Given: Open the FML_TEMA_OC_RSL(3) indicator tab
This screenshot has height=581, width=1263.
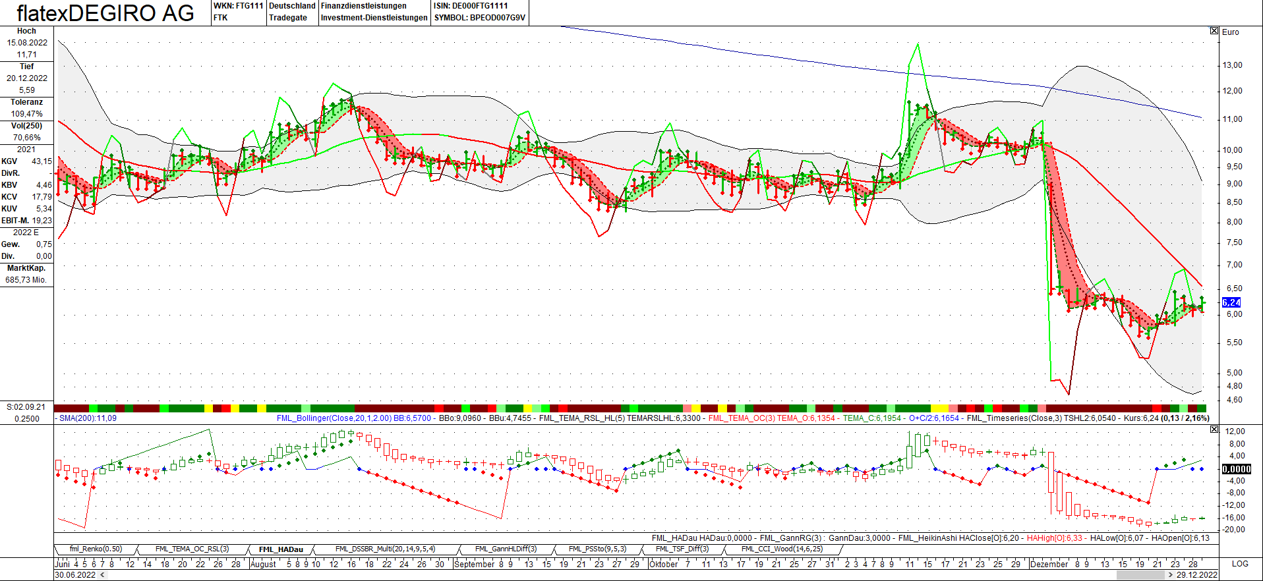Looking at the screenshot, I should tap(192, 549).
